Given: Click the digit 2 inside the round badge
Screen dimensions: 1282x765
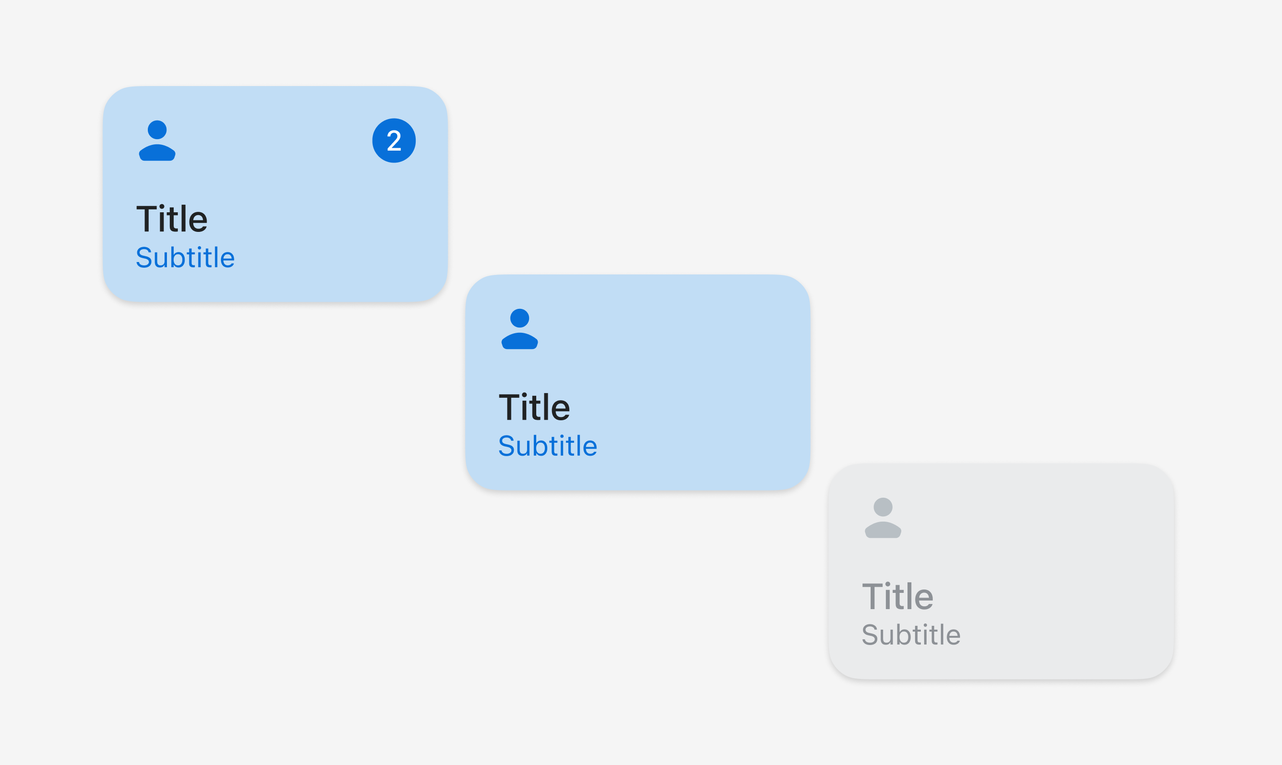Looking at the screenshot, I should pyautogui.click(x=394, y=141).
